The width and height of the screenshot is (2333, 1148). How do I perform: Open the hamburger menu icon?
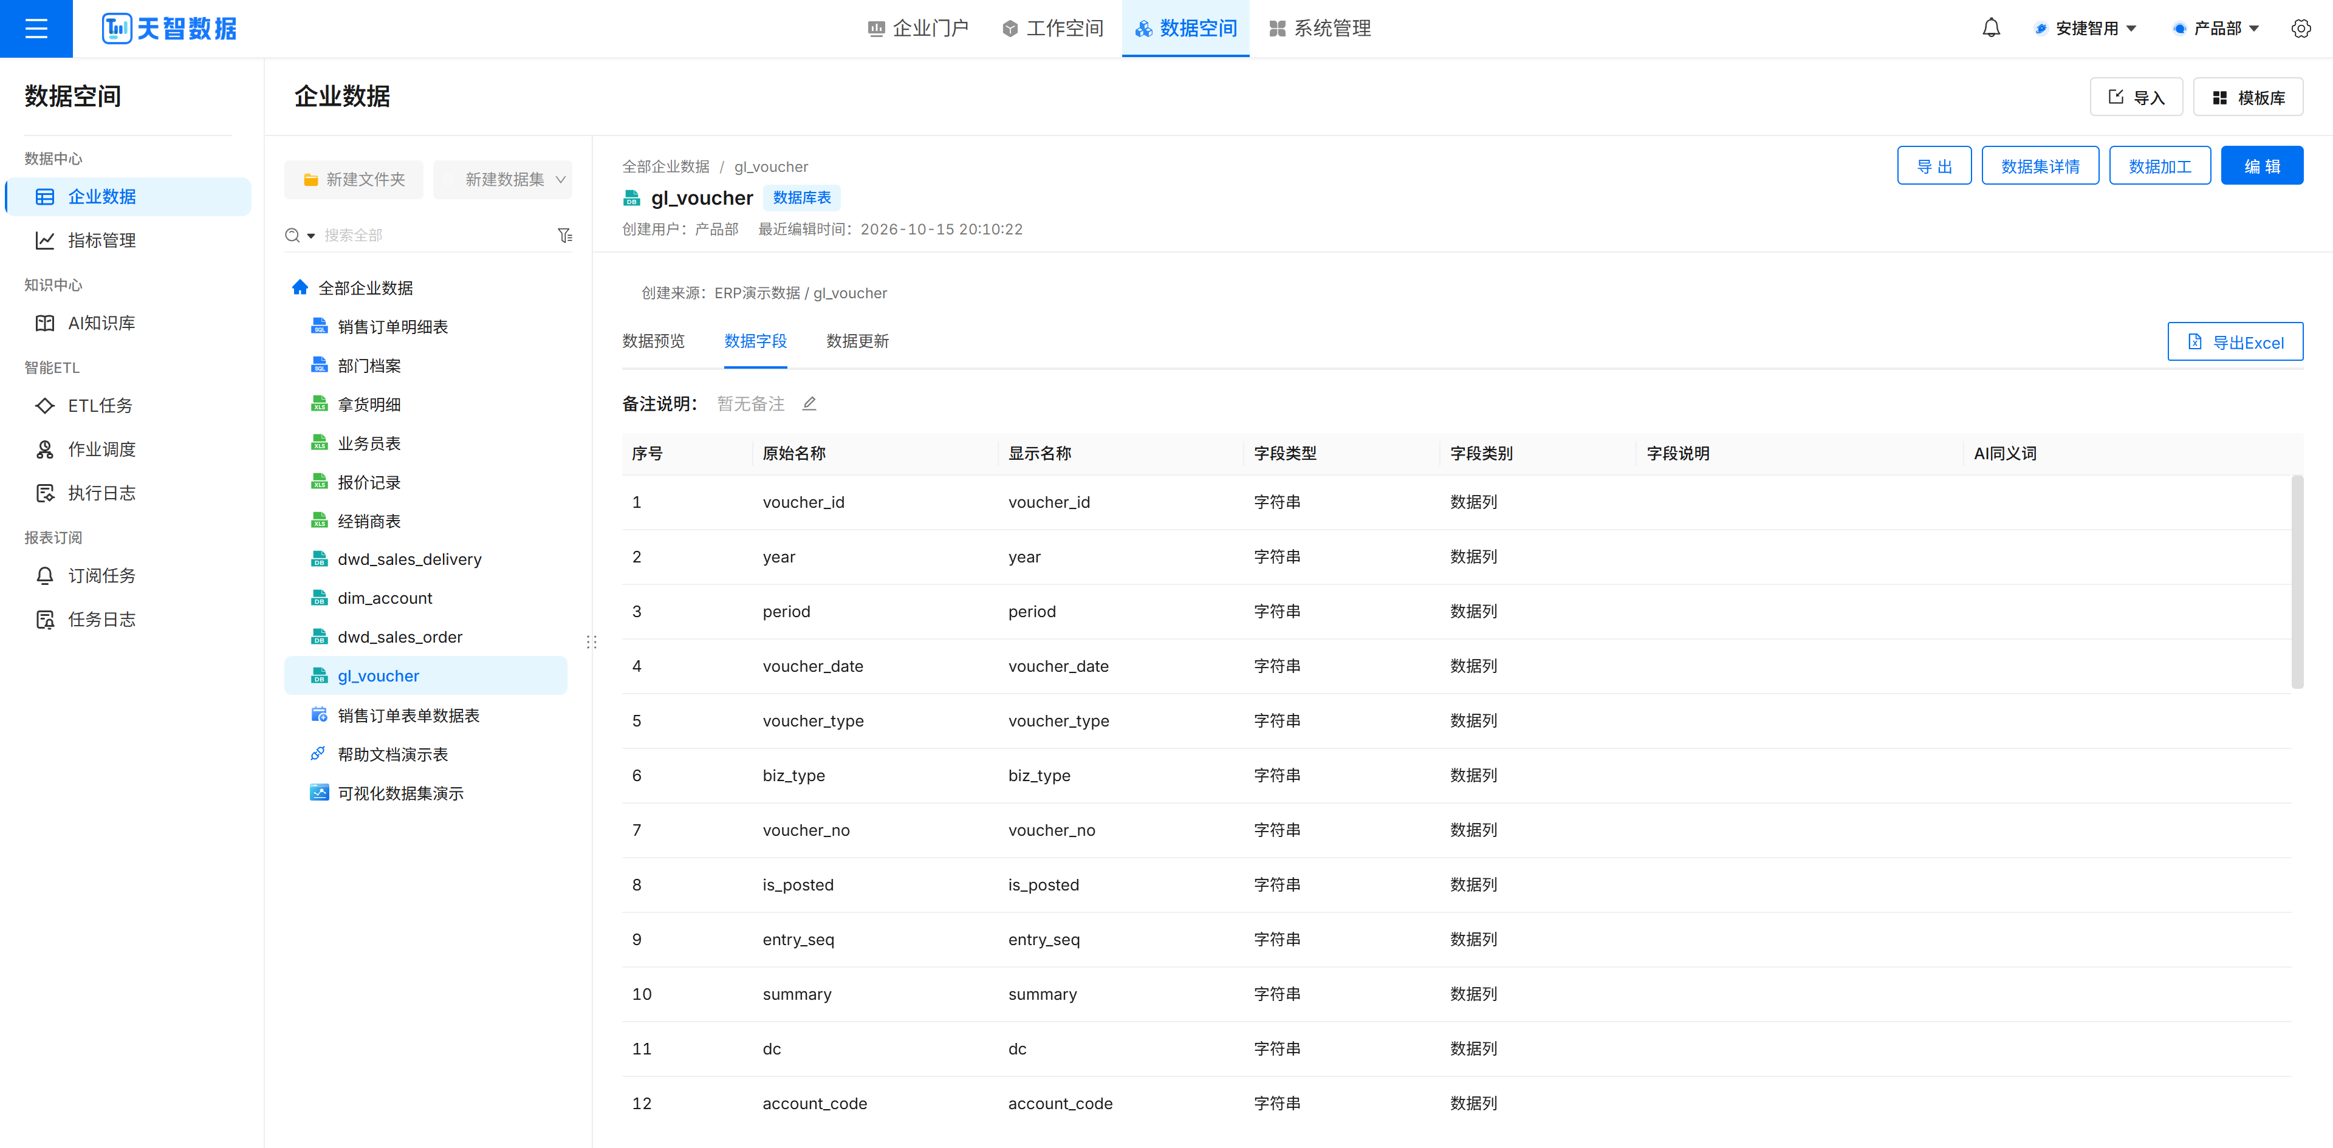pyautogui.click(x=36, y=28)
